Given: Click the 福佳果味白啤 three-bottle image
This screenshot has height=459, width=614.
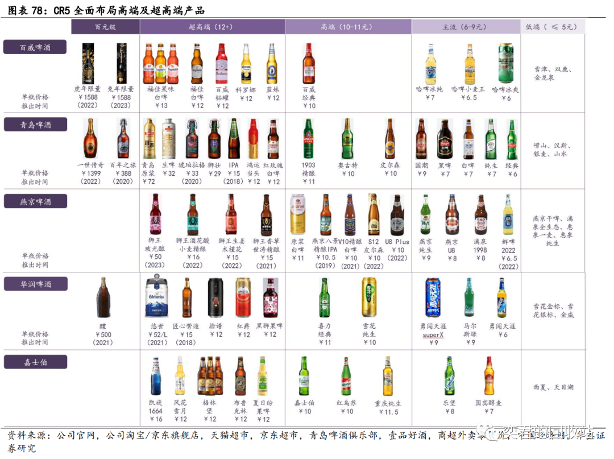Looking at the screenshot, I should (x=160, y=64).
